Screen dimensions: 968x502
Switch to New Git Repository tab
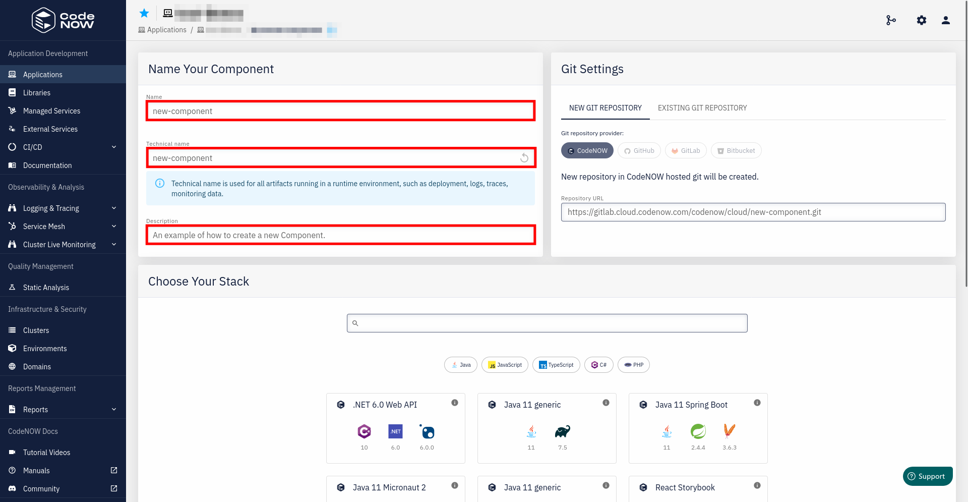606,108
